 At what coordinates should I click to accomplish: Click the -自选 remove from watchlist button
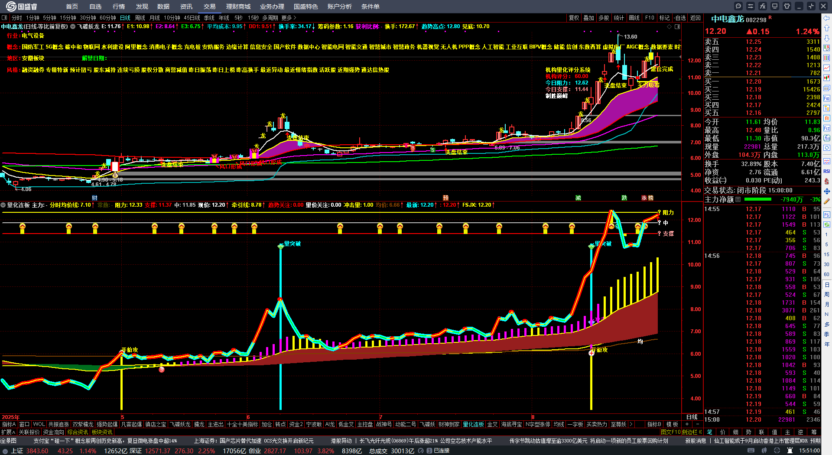tap(680, 18)
